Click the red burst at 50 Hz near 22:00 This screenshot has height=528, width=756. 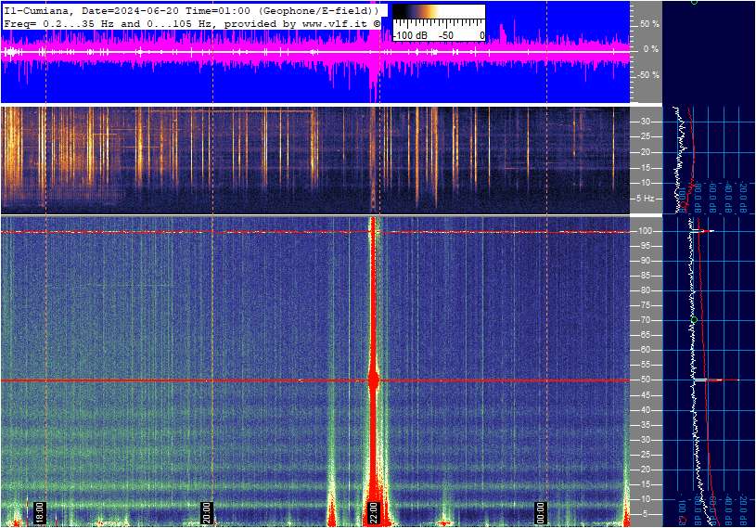[x=374, y=380]
